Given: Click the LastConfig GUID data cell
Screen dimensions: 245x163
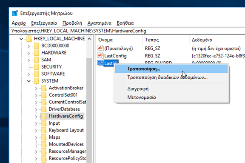Looking at the screenshot, I should (218, 56).
